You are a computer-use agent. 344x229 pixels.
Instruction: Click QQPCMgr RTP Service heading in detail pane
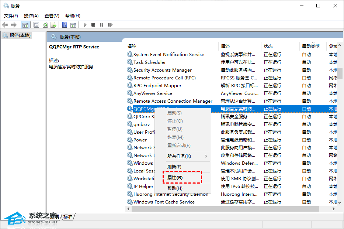(x=74, y=47)
